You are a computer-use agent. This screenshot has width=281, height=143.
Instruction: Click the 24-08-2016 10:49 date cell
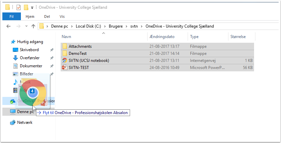(164, 68)
